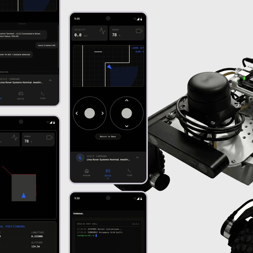Click the Altitude value 124.5m
The width and height of the screenshot is (253, 253).
point(35,246)
